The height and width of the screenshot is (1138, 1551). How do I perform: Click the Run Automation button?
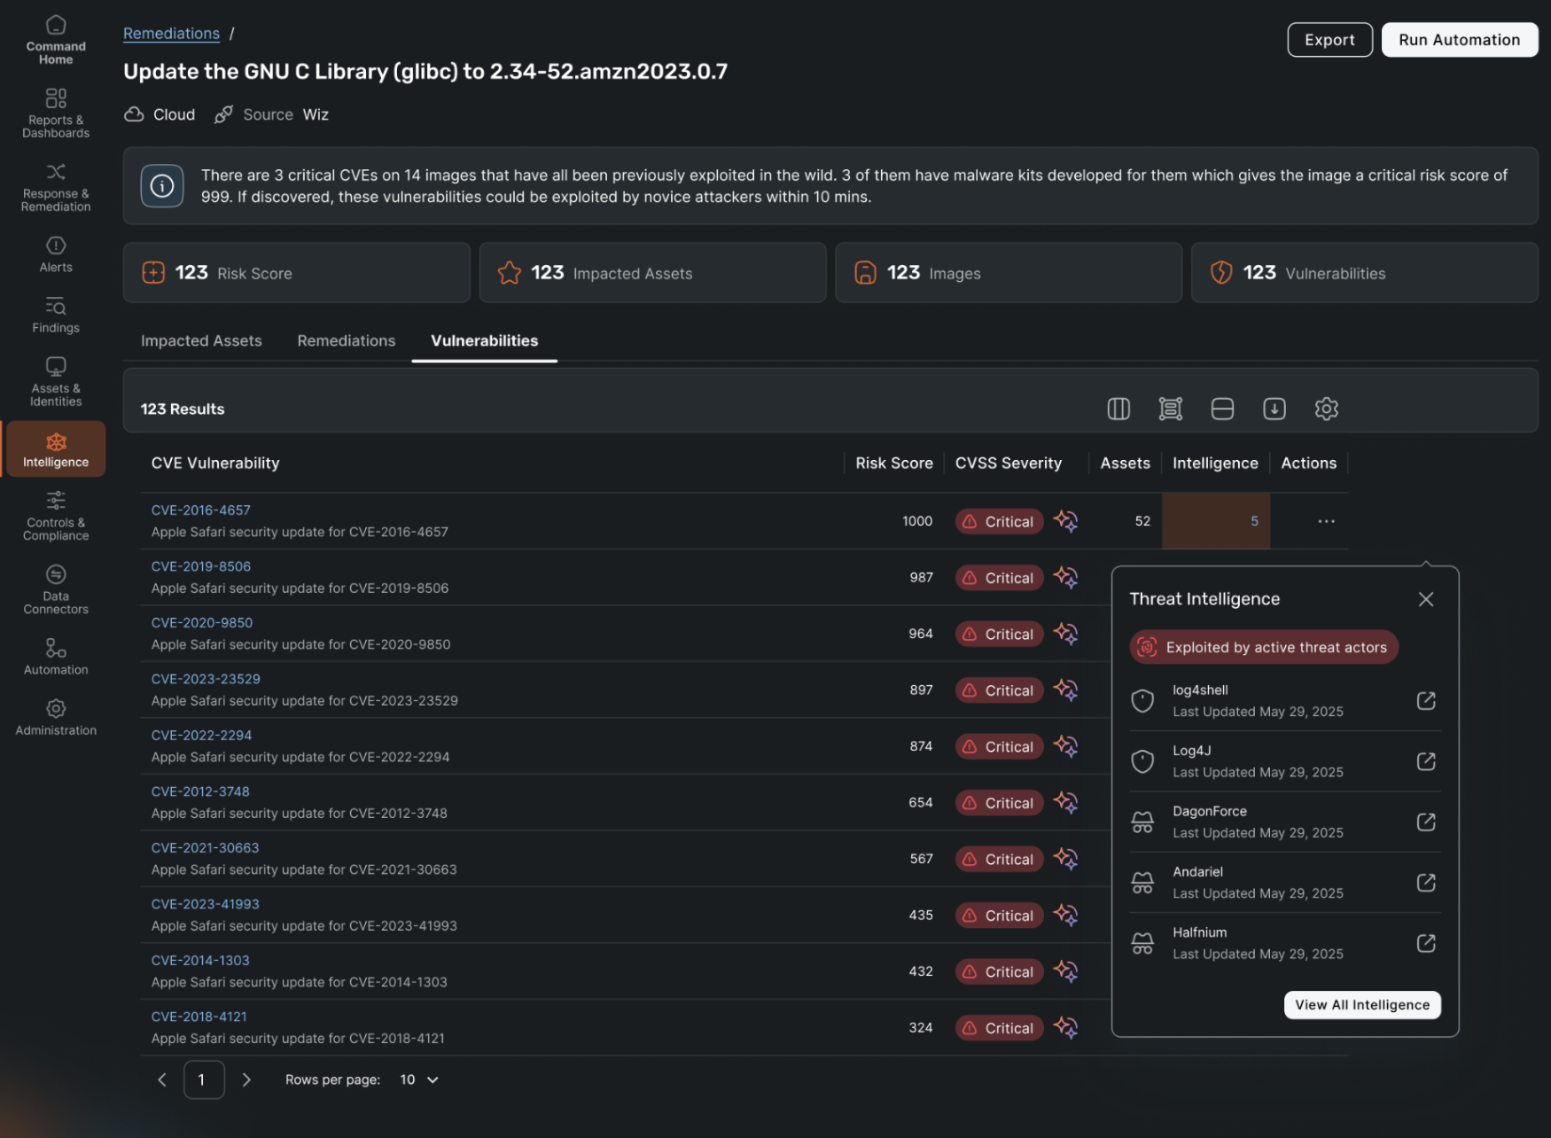[x=1459, y=39]
